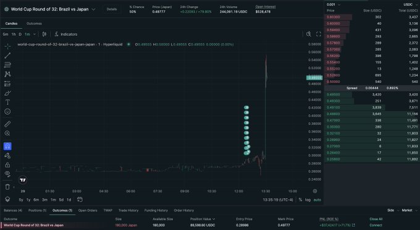Open the Side filter dropdown

pos(393,210)
